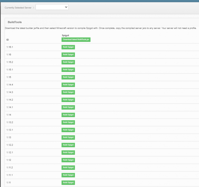Select the 1.15.2 version ID text
Screen dimensions: 199x187
click(10, 62)
